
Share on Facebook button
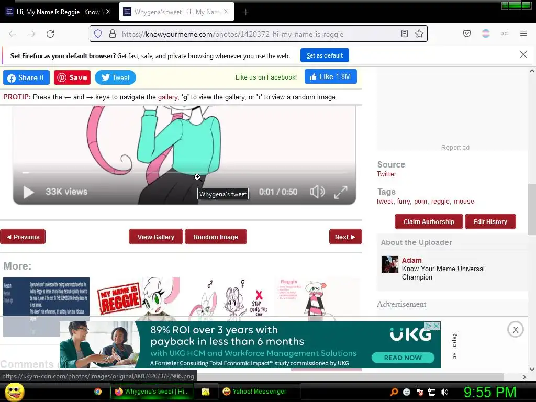point(26,77)
